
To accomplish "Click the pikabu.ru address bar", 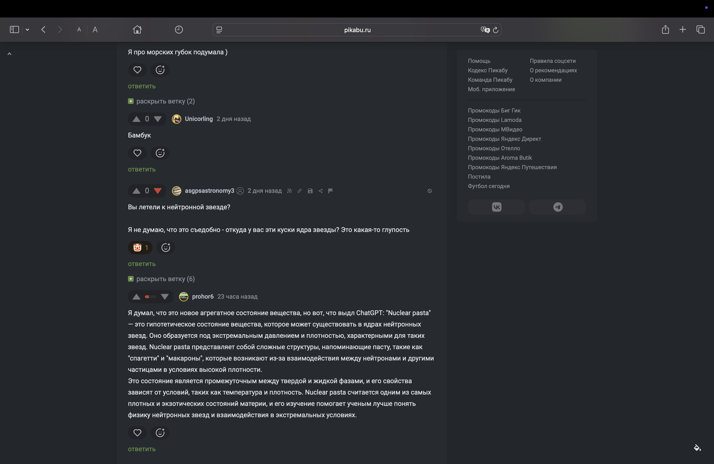I will coord(357,30).
